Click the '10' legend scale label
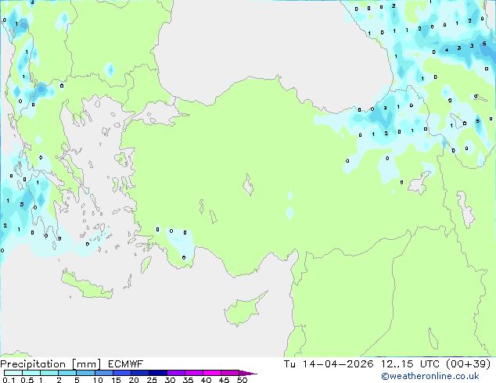496x383 pixels. pos(98,380)
